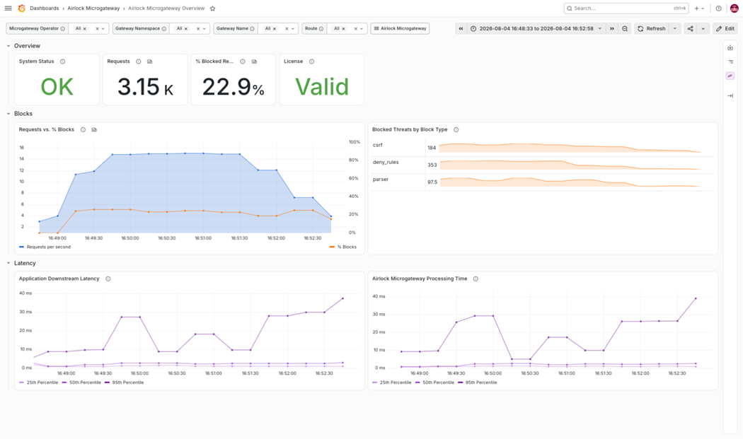The width and height of the screenshot is (743, 439).
Task: Remove the All value from Gateway Name
Action: [275, 28]
